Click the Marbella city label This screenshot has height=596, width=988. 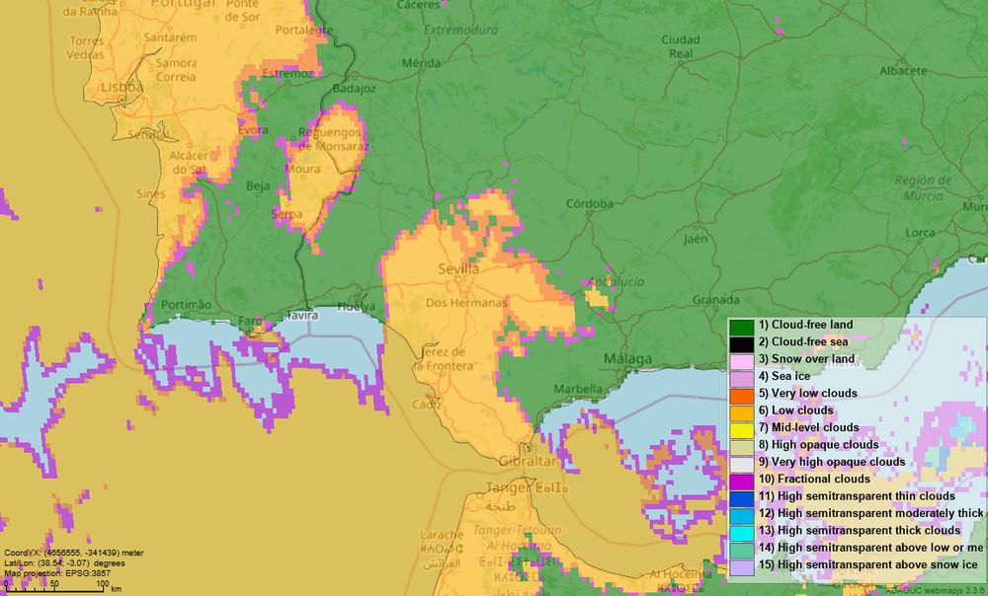(x=578, y=389)
